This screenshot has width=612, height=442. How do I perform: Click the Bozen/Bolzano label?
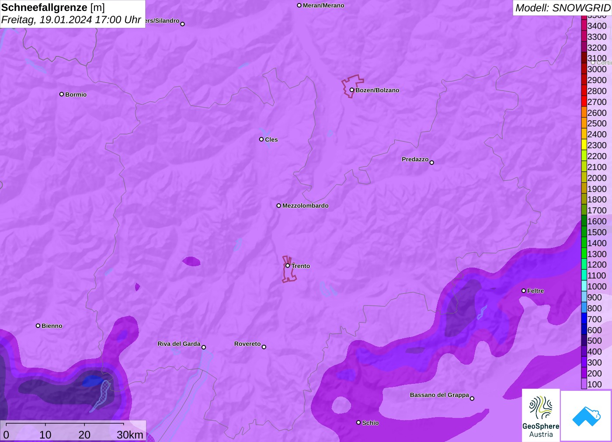pos(377,90)
